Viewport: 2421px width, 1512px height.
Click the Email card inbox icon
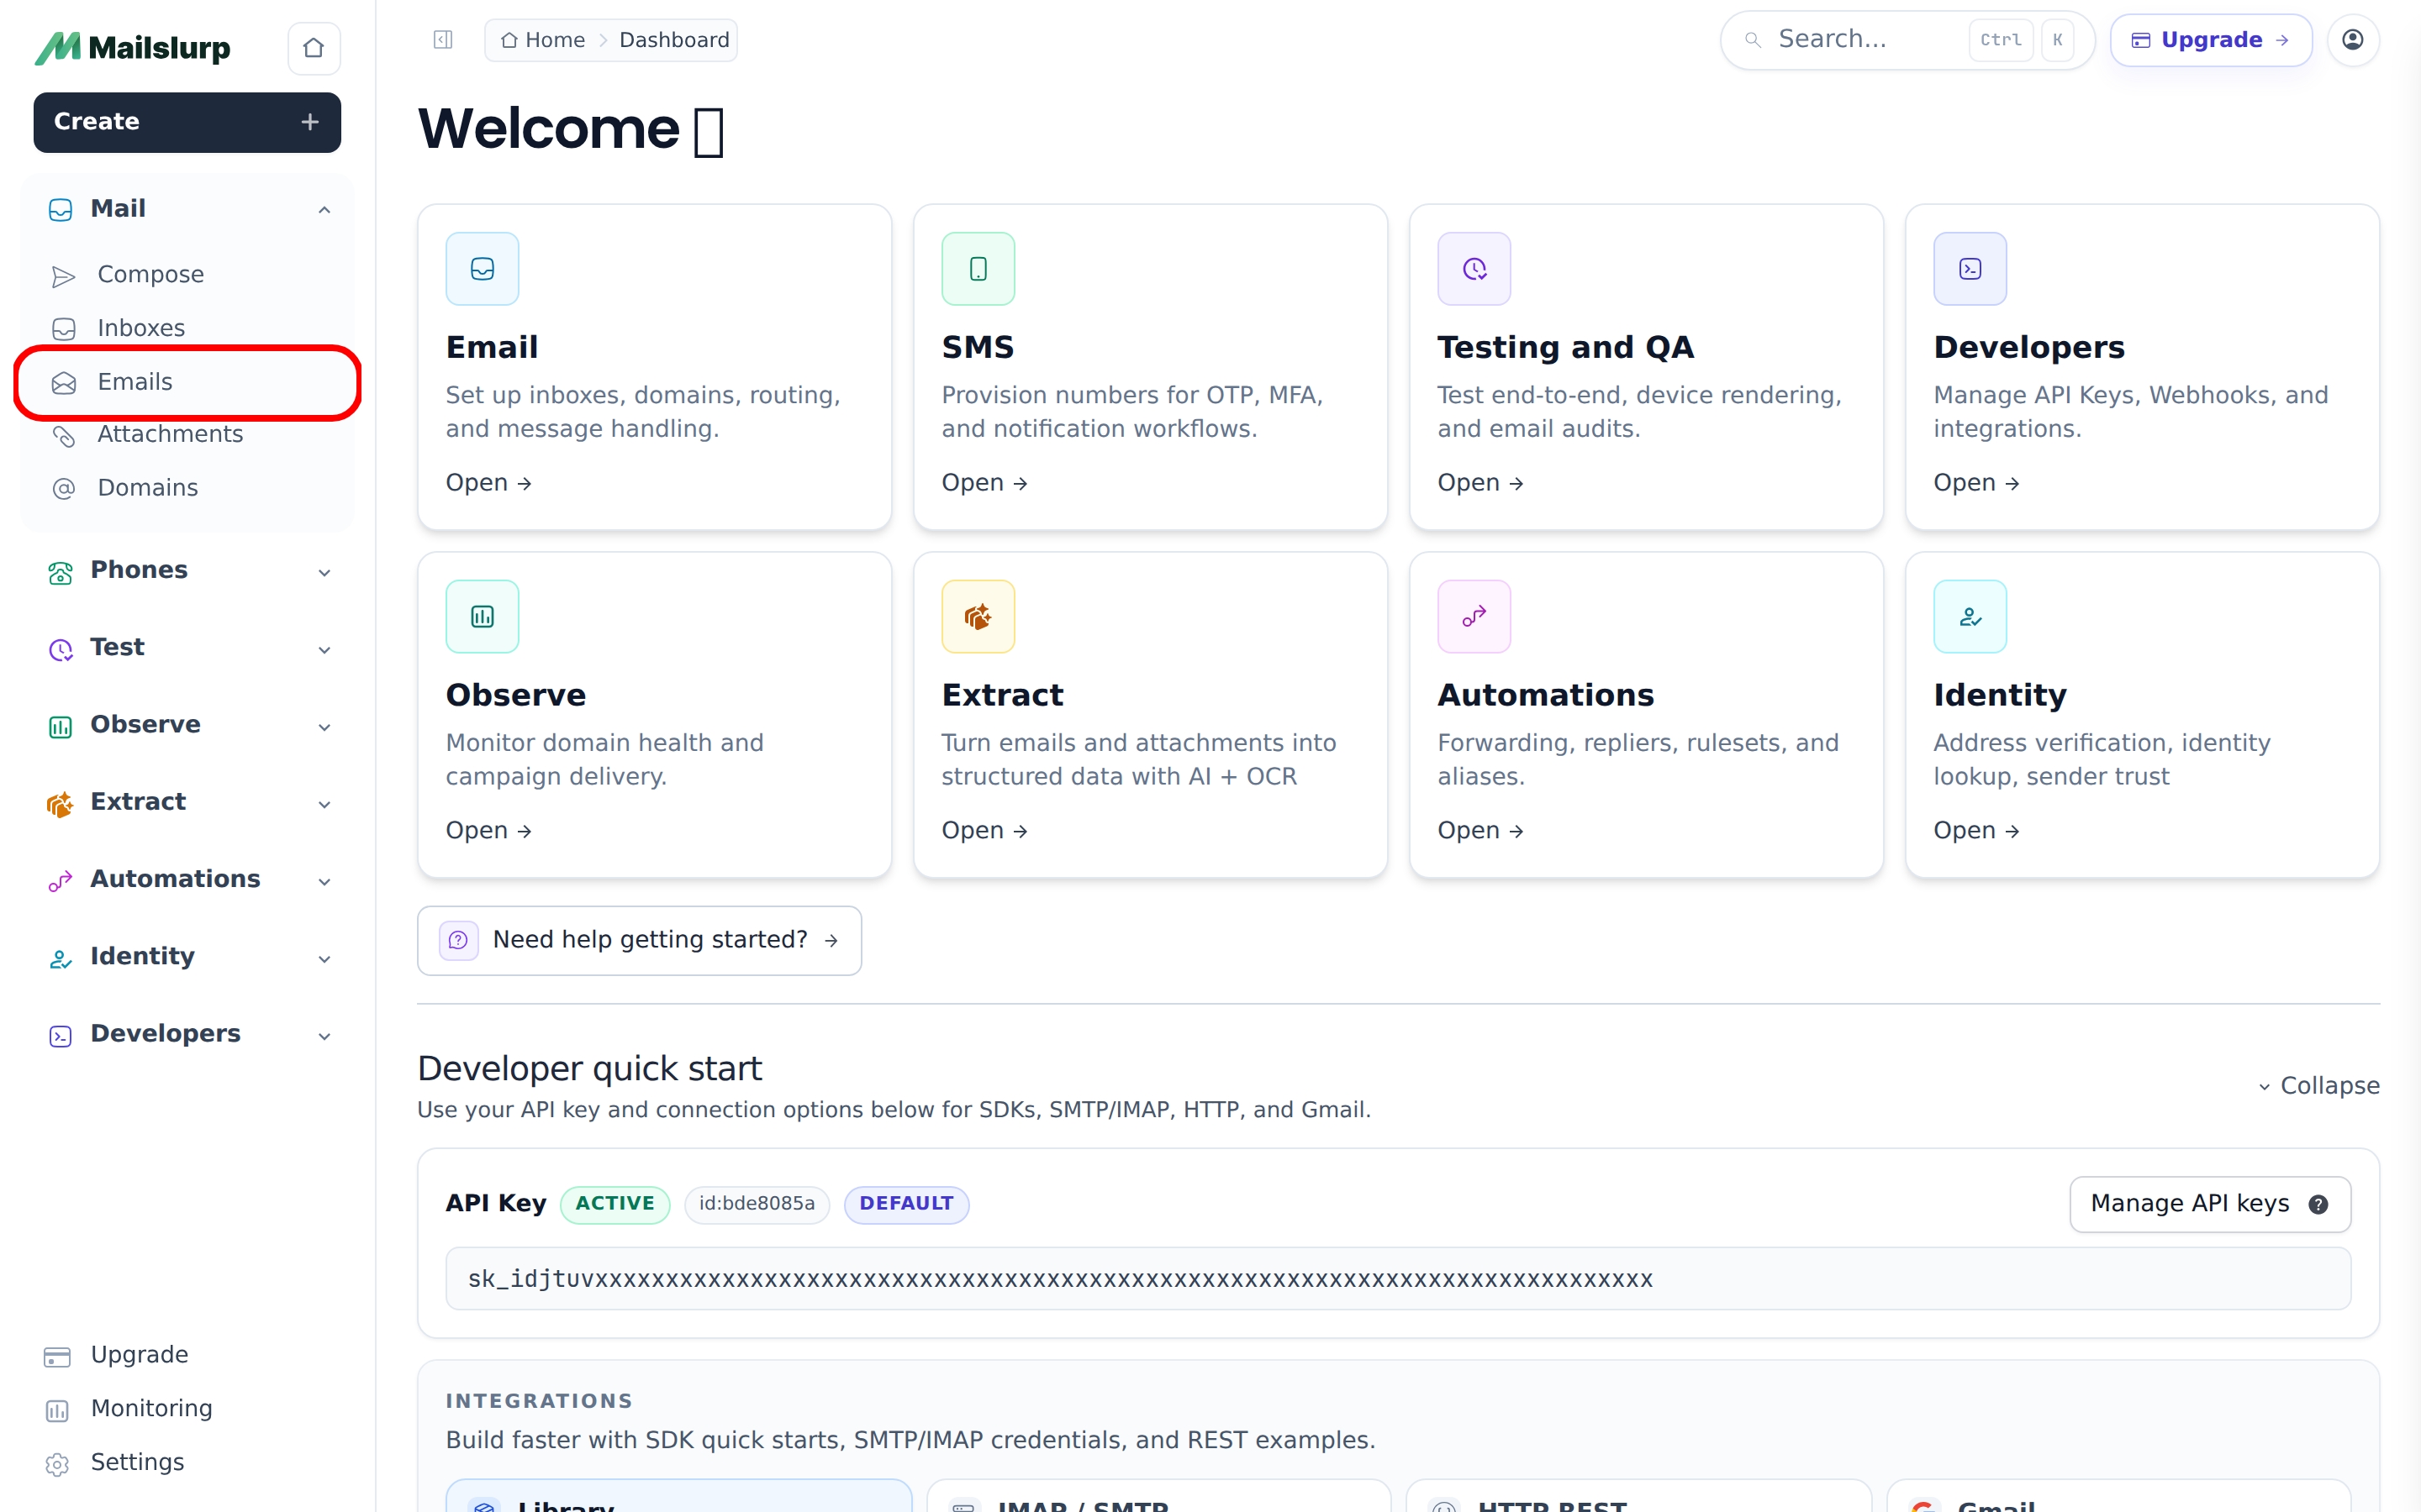(483, 269)
